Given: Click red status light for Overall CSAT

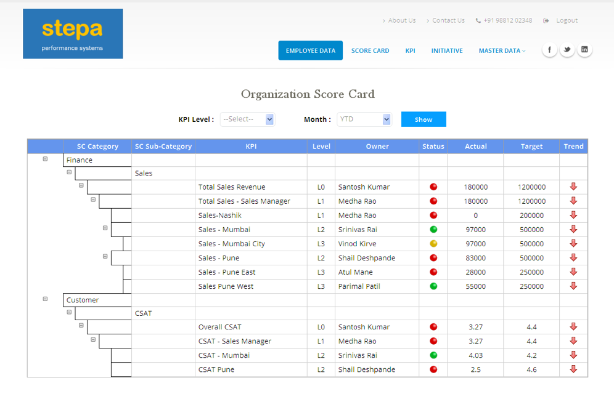Looking at the screenshot, I should pos(433,327).
